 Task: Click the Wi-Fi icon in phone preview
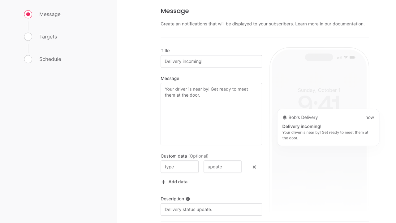click(x=346, y=57)
